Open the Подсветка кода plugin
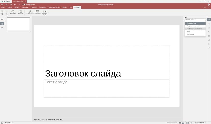This screenshot has width=211, height=124. click(45, 13)
